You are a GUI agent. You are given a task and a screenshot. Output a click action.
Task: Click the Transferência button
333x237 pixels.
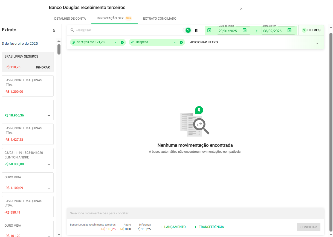coord(209,227)
